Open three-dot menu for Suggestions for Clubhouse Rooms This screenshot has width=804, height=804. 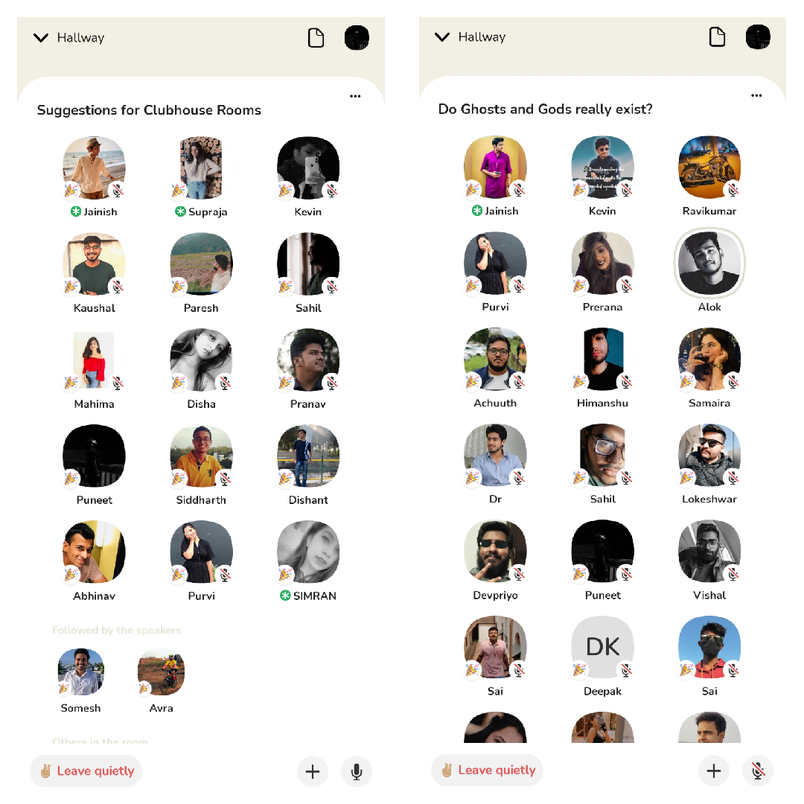355,96
